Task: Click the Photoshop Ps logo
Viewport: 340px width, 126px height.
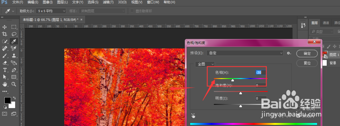Action: [x=4, y=2]
